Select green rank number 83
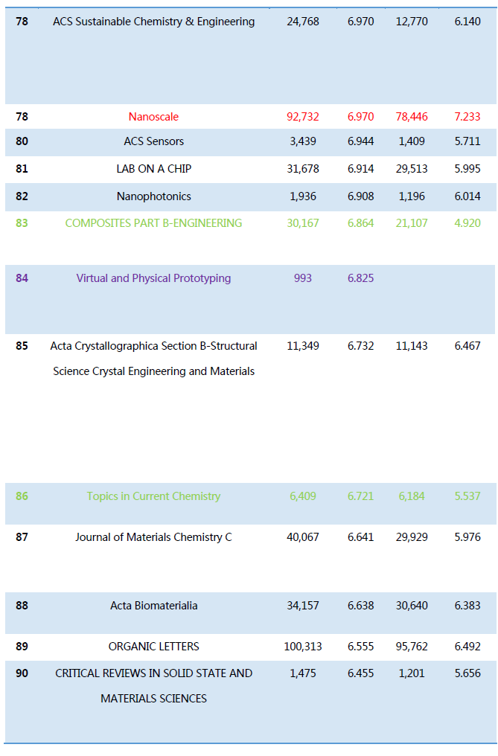The height and width of the screenshot is (756, 498). [22, 223]
